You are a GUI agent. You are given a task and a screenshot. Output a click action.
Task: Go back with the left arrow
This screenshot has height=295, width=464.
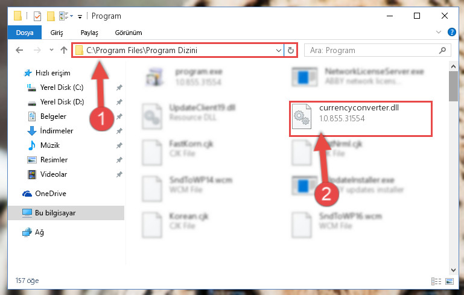[x=19, y=50]
